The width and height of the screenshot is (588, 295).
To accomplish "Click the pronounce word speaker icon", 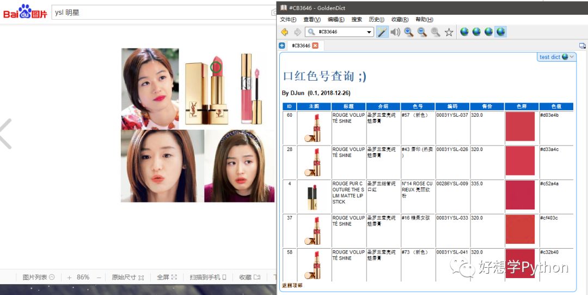I will [x=395, y=32].
